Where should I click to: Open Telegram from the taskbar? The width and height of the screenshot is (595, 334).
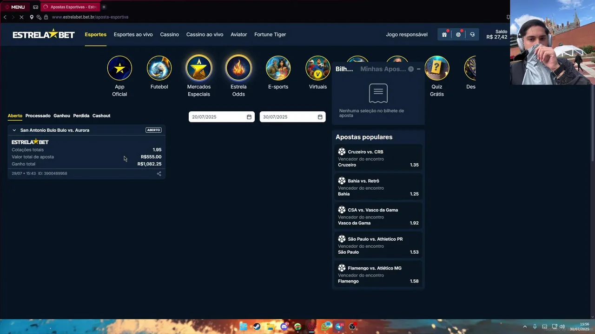point(339,327)
